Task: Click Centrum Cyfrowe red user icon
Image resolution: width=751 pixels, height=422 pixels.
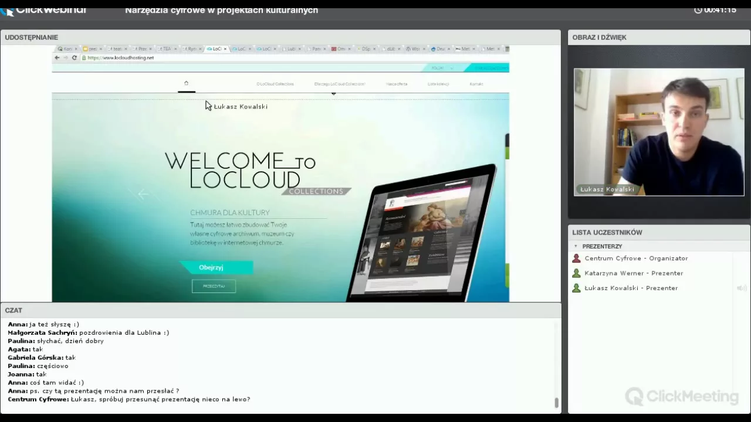Action: point(576,258)
